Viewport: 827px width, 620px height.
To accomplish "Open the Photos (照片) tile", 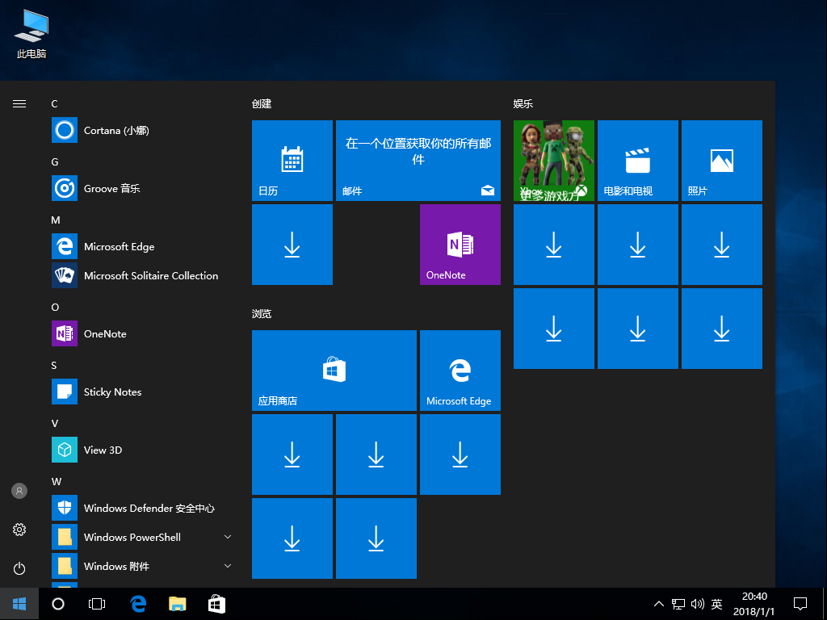I will coord(721,161).
